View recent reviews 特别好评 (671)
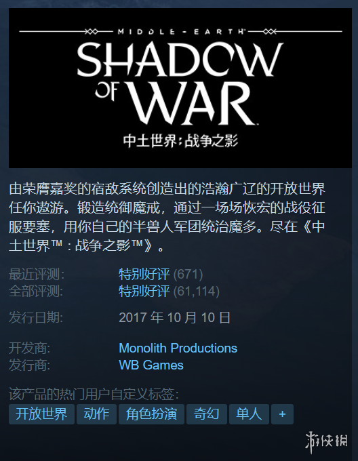Viewport: 358px width, 461px height. [x=161, y=275]
